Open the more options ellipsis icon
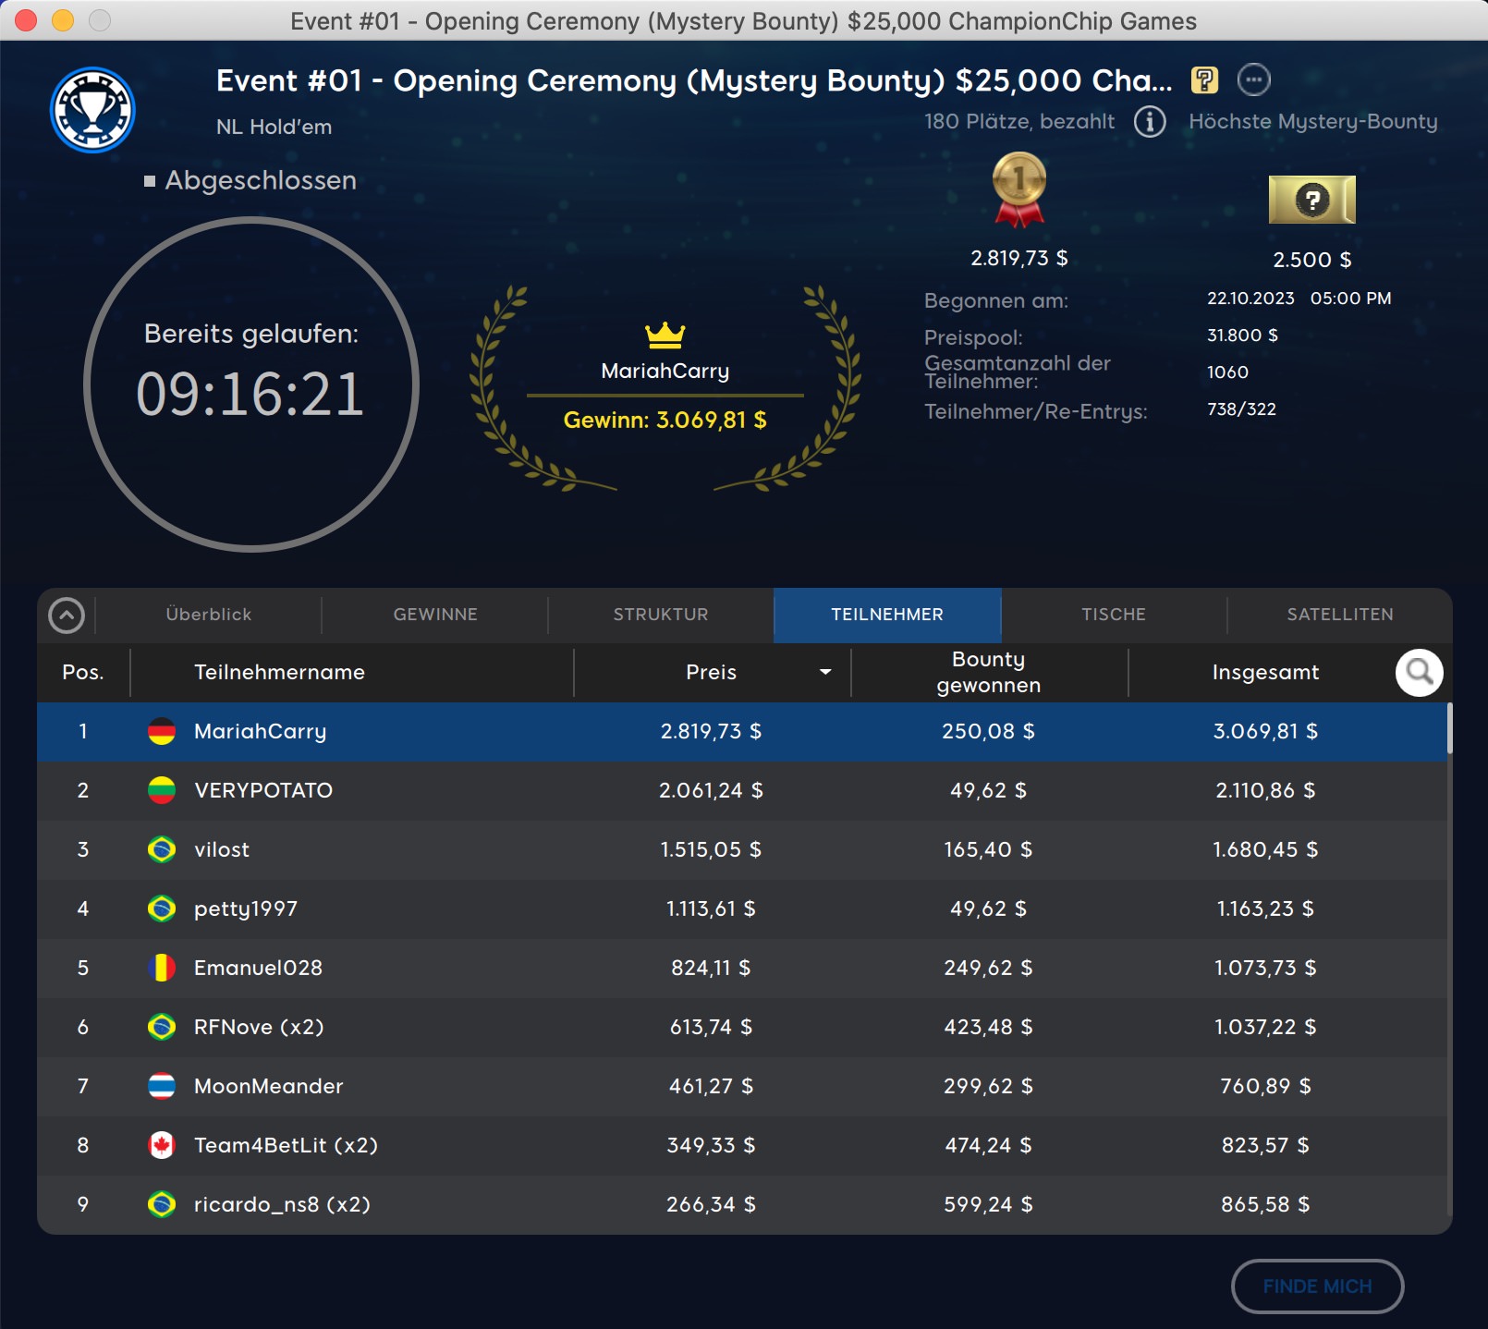The height and width of the screenshot is (1329, 1488). point(1253,80)
